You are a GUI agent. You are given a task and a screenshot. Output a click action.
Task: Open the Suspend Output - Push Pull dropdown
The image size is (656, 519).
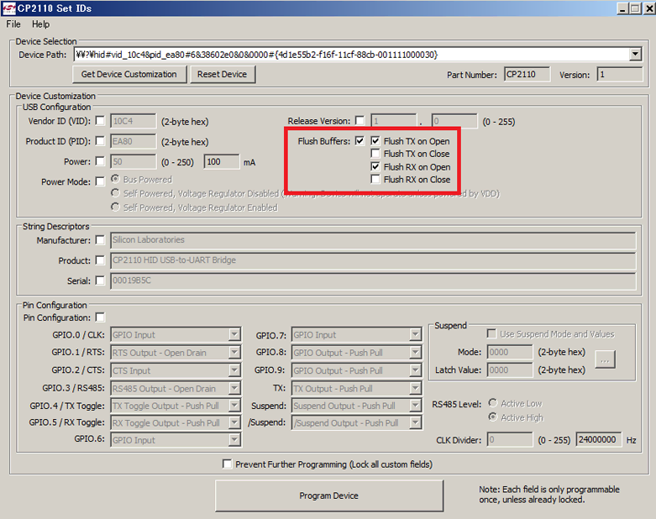415,406
